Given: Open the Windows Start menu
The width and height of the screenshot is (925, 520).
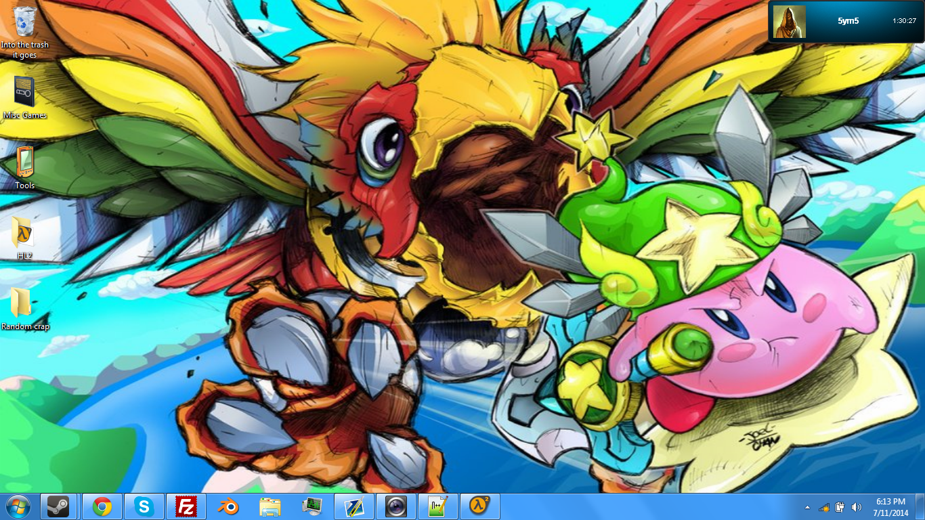Looking at the screenshot, I should (18, 506).
